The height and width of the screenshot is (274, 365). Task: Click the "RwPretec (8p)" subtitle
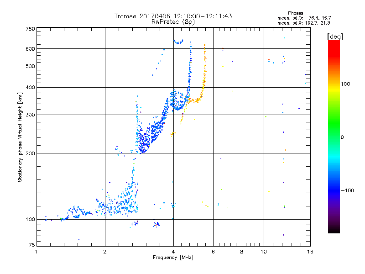point(173,22)
